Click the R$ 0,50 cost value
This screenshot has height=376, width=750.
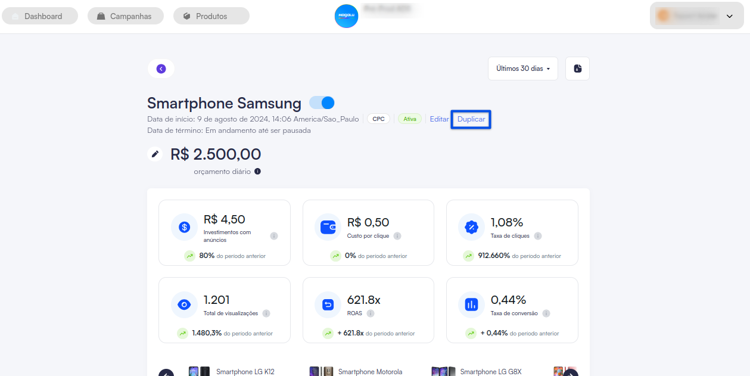click(x=368, y=222)
